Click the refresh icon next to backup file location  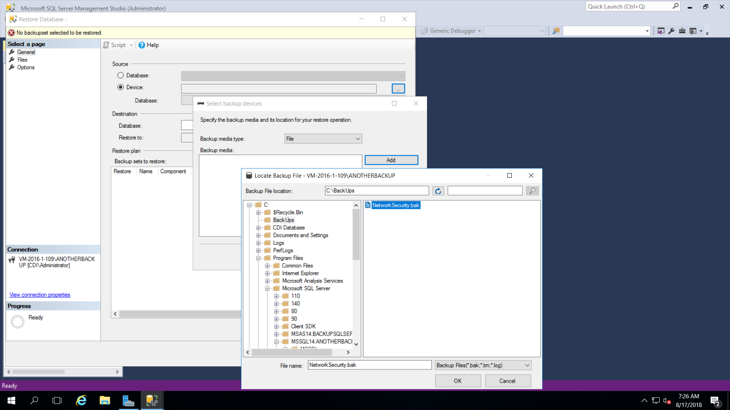[438, 191]
